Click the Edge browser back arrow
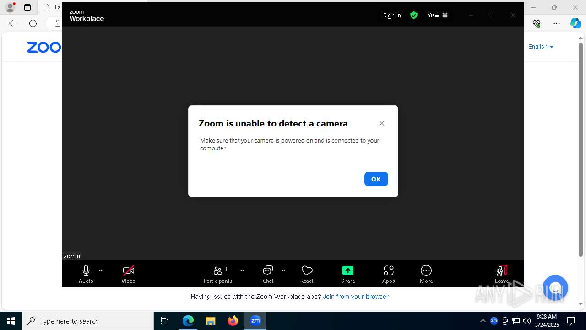 pos(13,23)
